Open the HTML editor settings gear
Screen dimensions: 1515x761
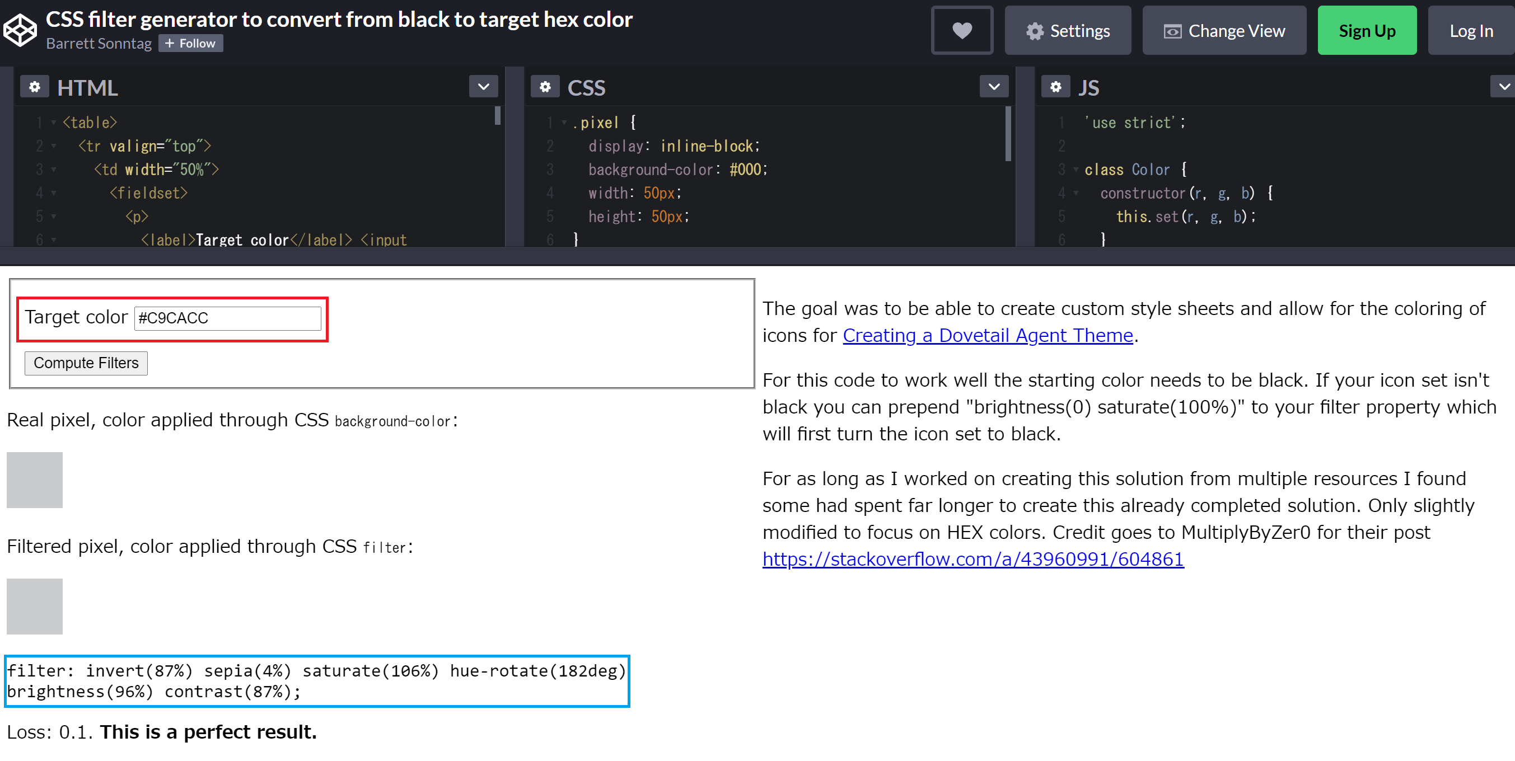coord(35,87)
